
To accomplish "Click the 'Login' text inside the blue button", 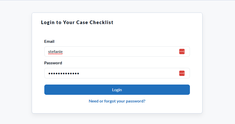I will click(117, 90).
